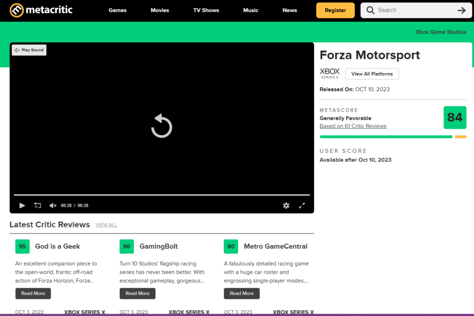Click the Latest Critic Reviews heading
Viewport: 474px width, 316px height.
[x=49, y=224]
